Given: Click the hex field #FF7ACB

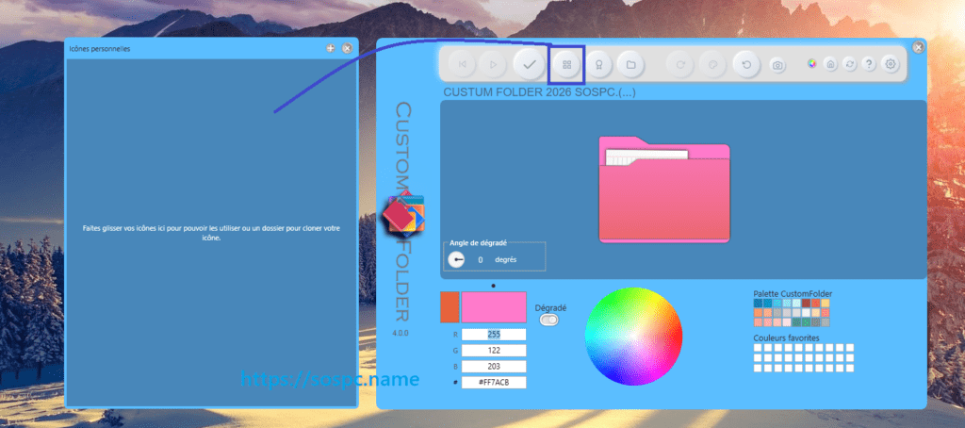Looking at the screenshot, I should [494, 383].
